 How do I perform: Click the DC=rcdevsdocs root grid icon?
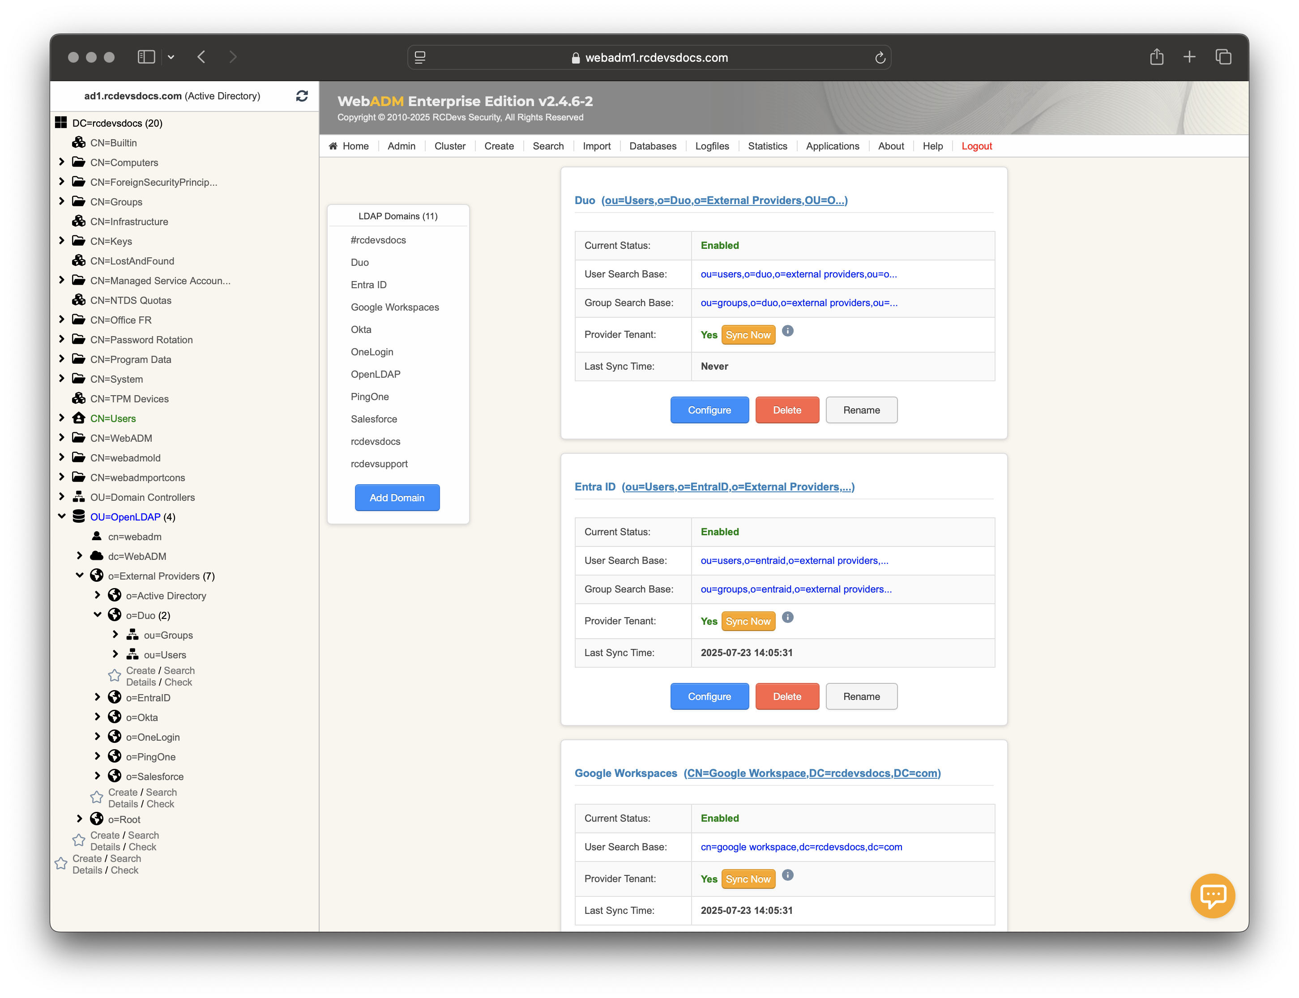(x=60, y=123)
